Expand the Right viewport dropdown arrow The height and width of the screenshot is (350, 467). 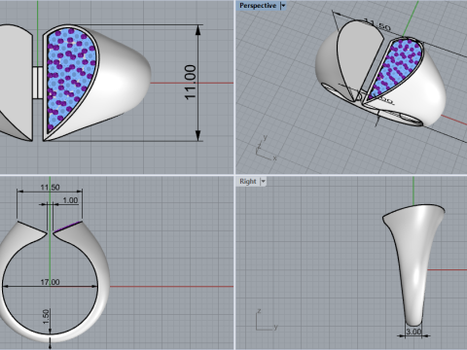pos(263,182)
